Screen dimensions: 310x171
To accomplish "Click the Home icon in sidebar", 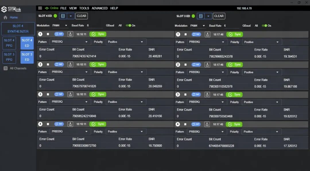I will tap(5, 17).
